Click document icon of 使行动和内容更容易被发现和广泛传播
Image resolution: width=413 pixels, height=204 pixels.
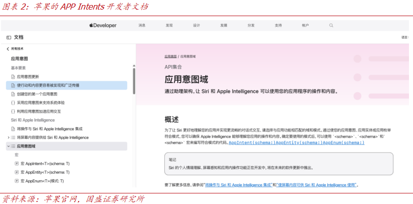[x=13, y=85]
